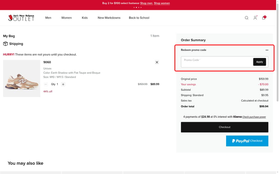Open the Kids menu

(x=85, y=18)
